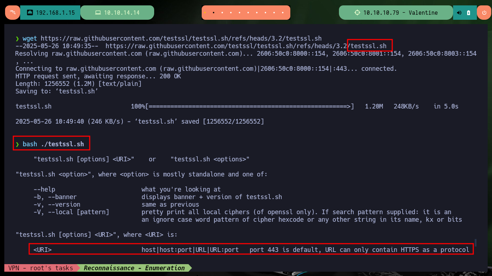Click the local IP 192.168.1.15 label
Screen dimensions: 492x276
(55, 13)
